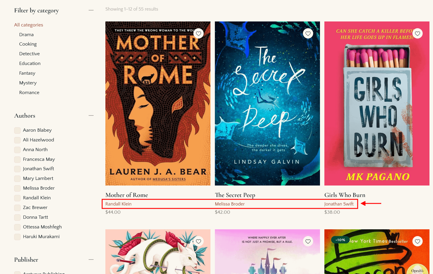Screen dimensions: 433x274
Task: Filter by Fantasy category
Action: (x=27, y=73)
